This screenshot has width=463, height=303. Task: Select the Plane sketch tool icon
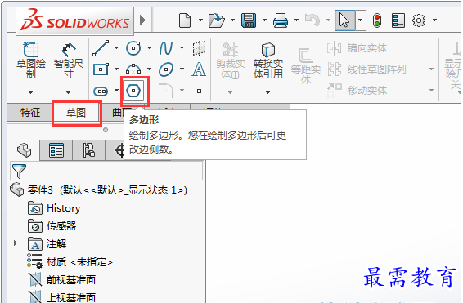199,48
